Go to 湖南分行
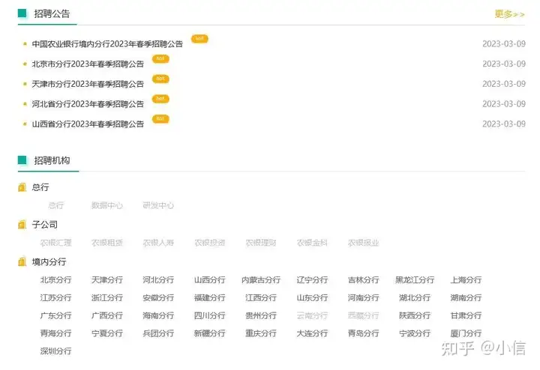 coord(466,298)
